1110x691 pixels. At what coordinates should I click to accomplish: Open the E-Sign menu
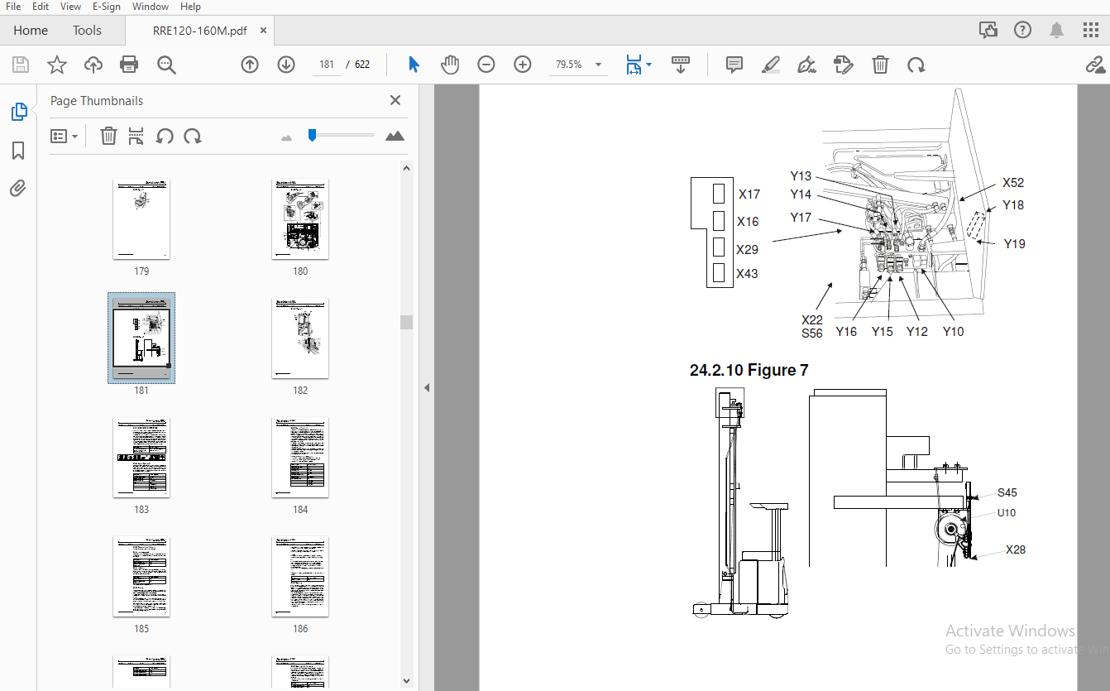pos(106,7)
